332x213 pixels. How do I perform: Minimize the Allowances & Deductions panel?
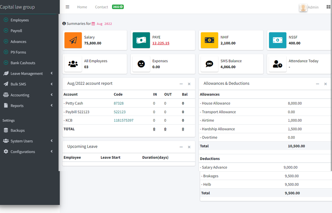(317, 84)
